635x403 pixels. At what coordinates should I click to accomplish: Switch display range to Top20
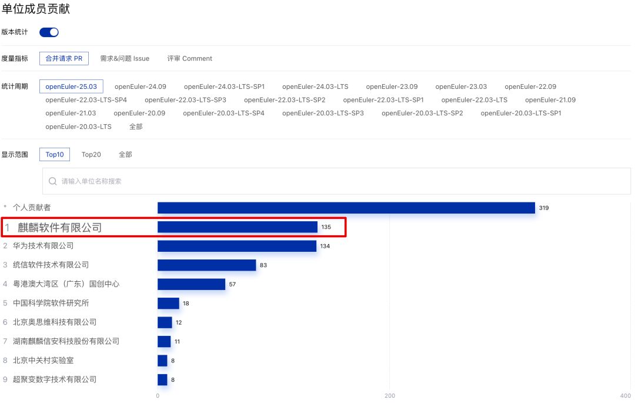pos(91,154)
